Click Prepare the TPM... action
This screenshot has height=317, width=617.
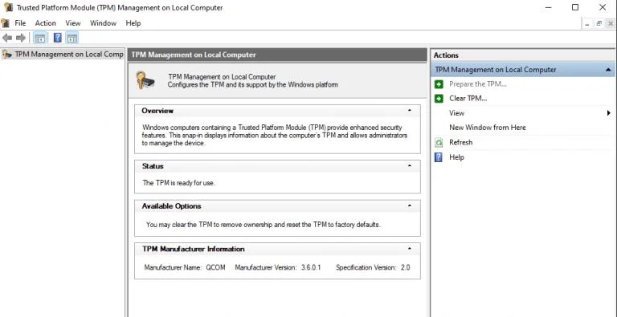(478, 84)
